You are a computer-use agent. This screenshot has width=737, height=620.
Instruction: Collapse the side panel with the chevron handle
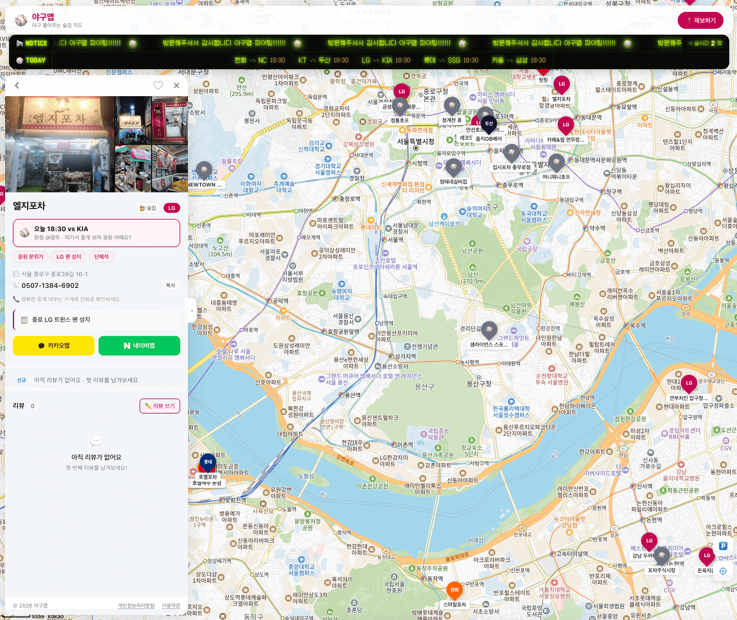tap(192, 310)
